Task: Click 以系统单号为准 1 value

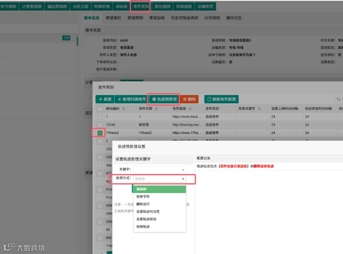Action: tap(242, 55)
